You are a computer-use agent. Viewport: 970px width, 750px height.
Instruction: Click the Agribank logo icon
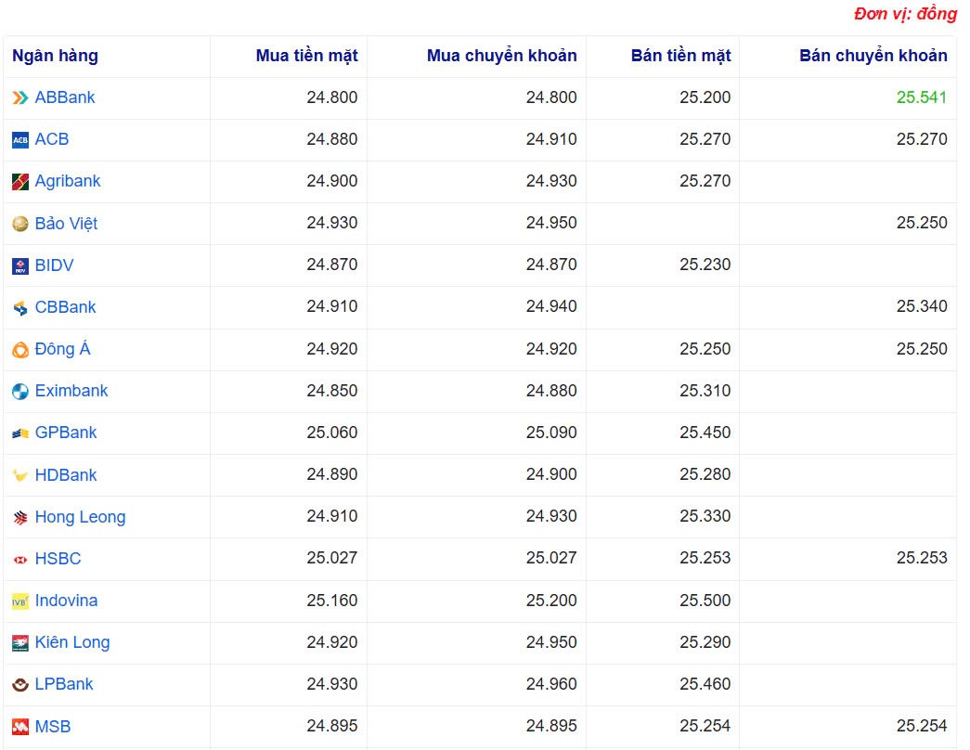(x=20, y=182)
